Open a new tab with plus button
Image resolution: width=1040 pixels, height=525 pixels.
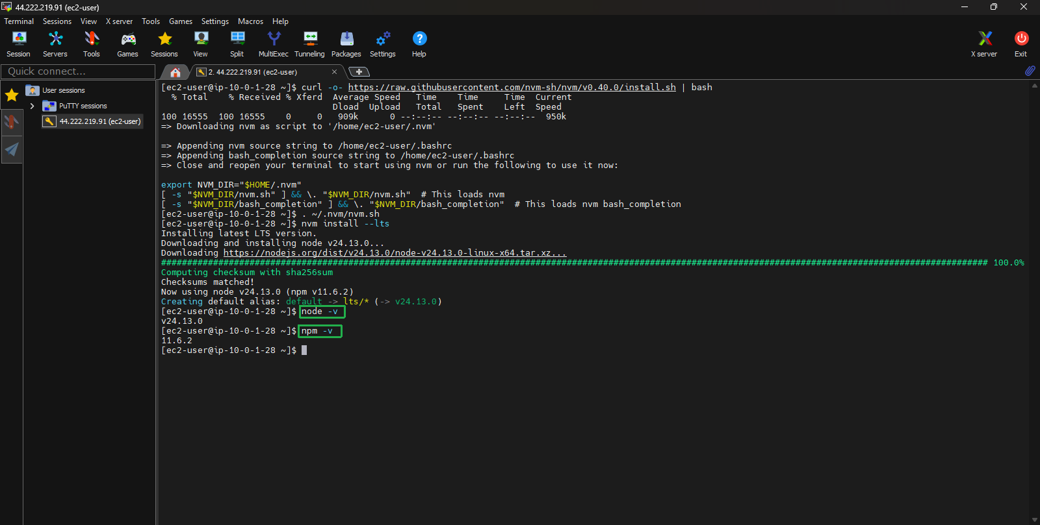pos(359,72)
